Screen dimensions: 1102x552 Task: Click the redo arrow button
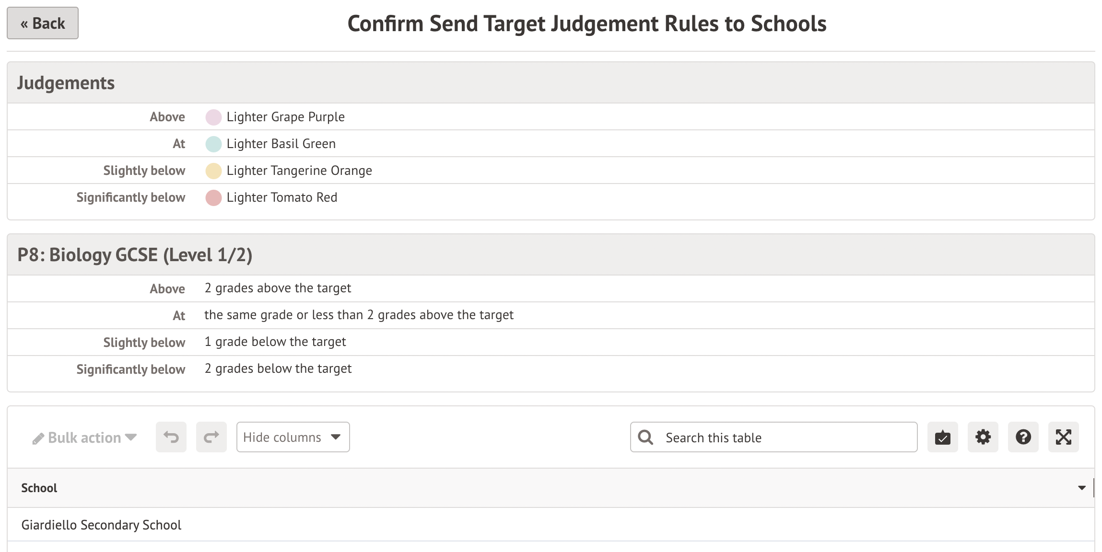coord(211,437)
